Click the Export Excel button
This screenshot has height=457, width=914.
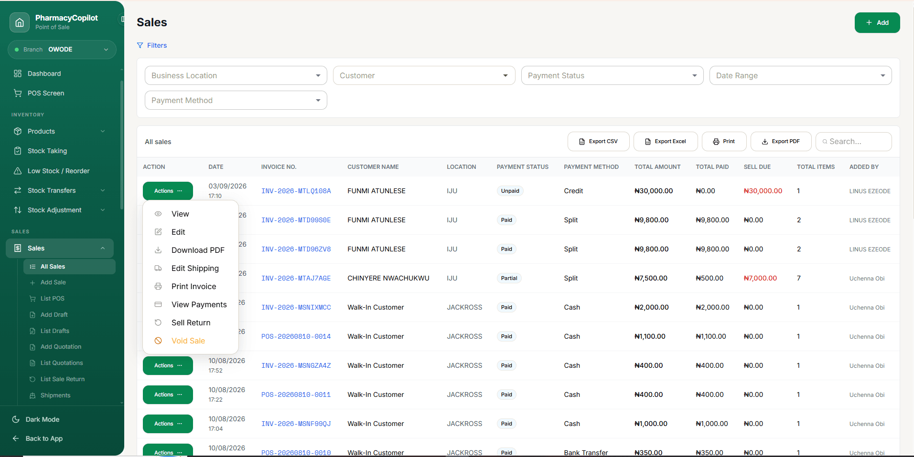coord(666,142)
